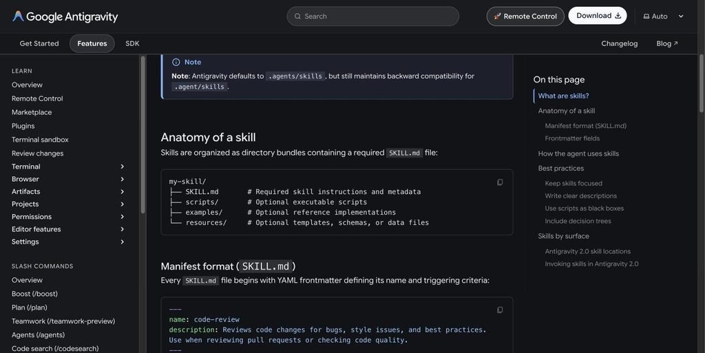705x353 pixels.
Task: Open the Auto theme dropdown
Action: tap(664, 16)
